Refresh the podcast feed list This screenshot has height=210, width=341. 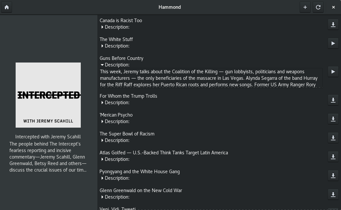319,7
